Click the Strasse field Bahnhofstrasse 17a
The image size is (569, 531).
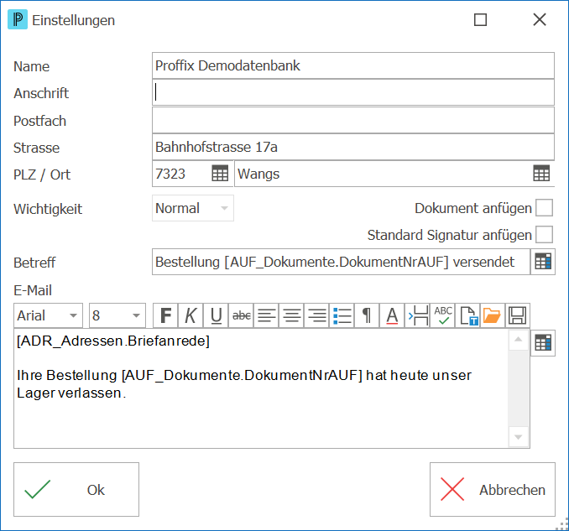[x=353, y=147]
